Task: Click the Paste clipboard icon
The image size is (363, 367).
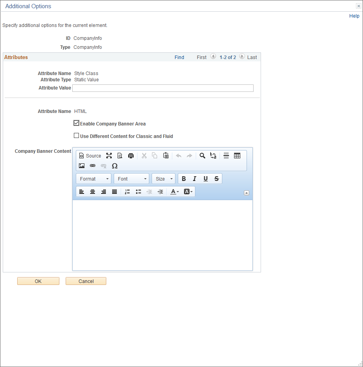Action: click(166, 156)
